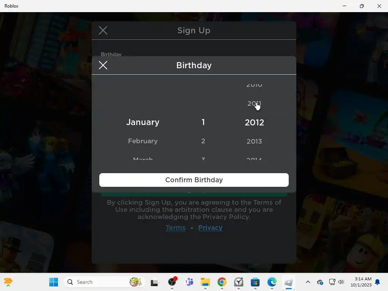Open Microsoft Teams from the taskbar
Screen dimensions: 388x291
[189, 282]
